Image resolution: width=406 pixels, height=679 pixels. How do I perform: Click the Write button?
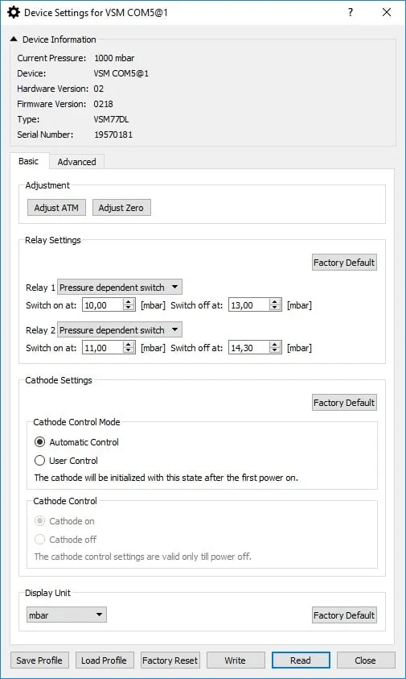point(236,660)
